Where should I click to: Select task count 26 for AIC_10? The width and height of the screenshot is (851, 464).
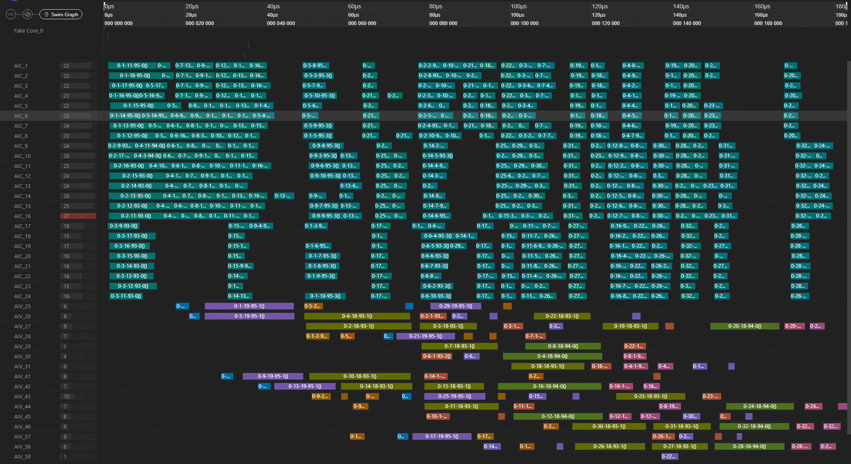pyautogui.click(x=67, y=156)
